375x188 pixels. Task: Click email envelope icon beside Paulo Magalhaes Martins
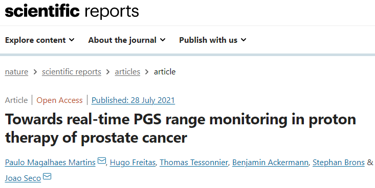[102, 161]
